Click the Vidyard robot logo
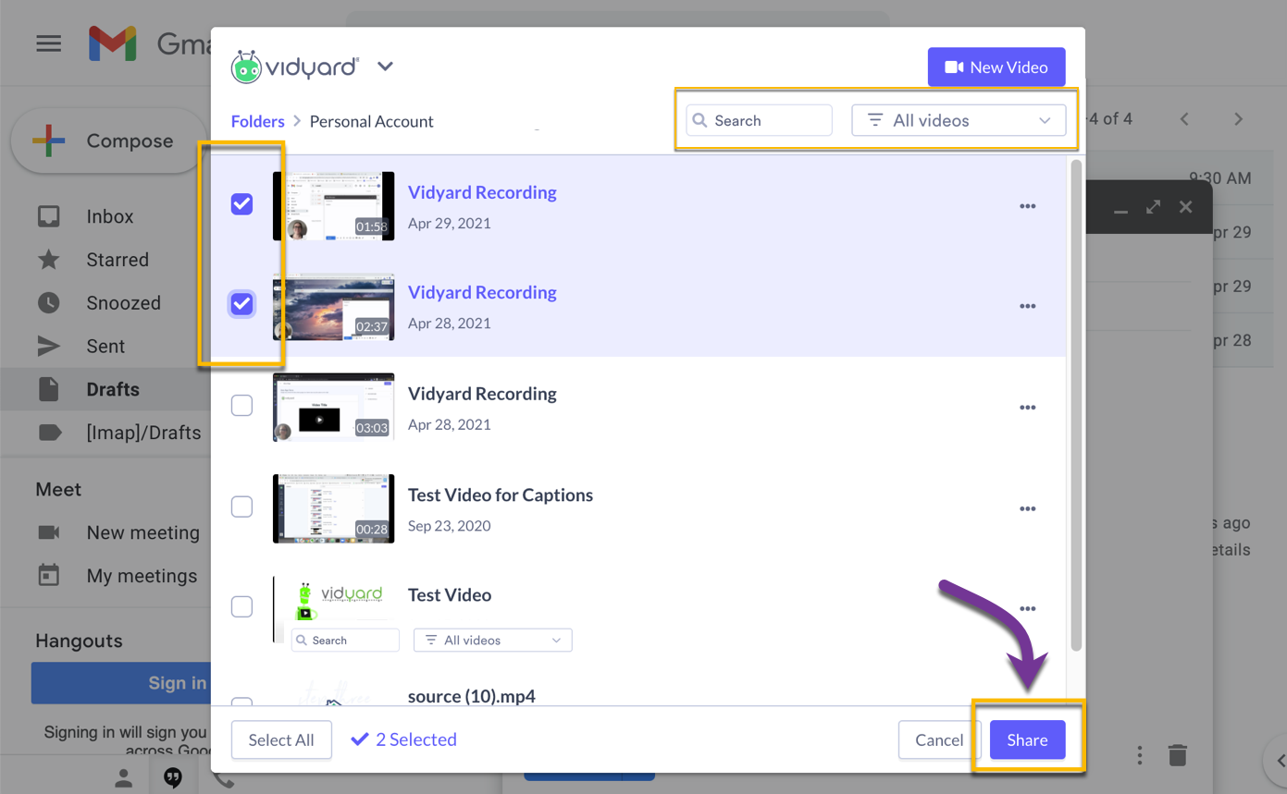This screenshot has height=794, width=1287. click(246, 67)
